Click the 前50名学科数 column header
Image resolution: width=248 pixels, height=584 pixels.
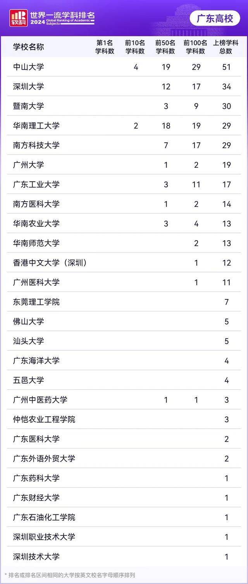(165, 47)
